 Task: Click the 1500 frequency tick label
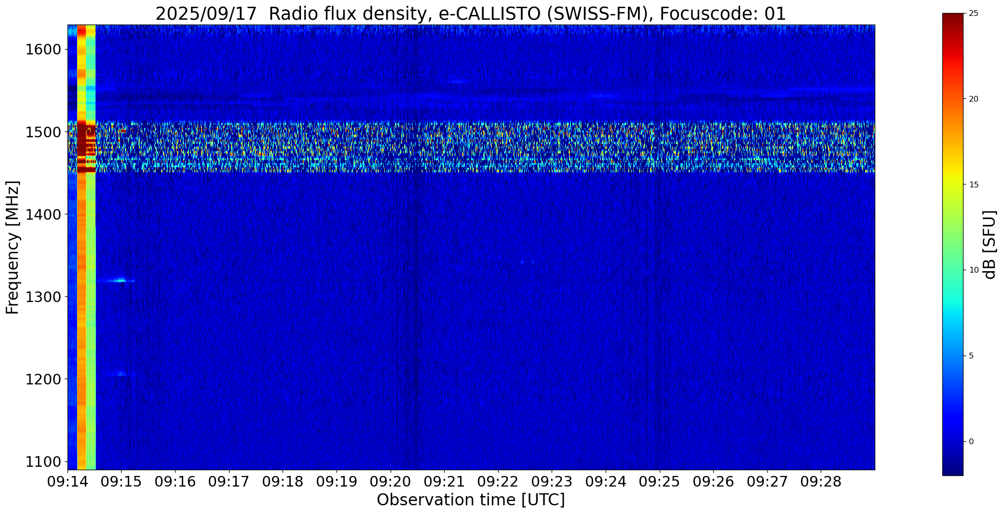click(43, 132)
